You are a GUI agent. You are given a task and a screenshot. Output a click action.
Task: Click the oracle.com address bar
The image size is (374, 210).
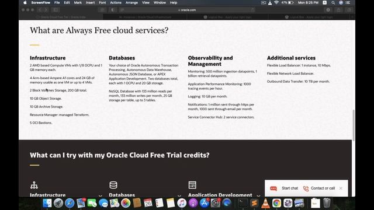pos(187,10)
